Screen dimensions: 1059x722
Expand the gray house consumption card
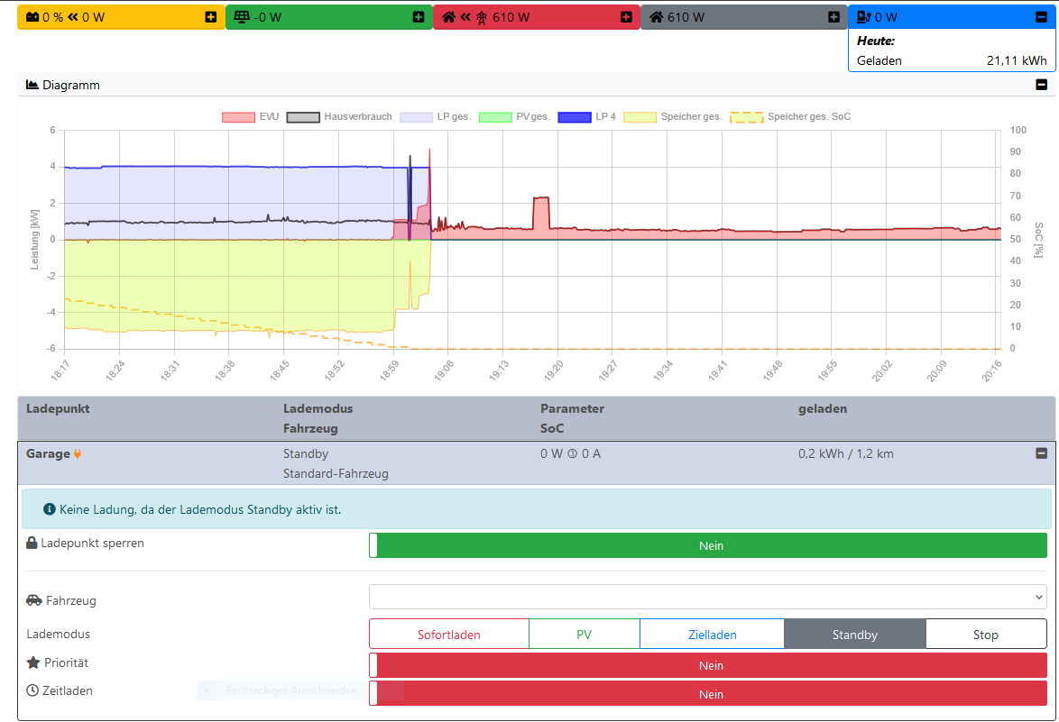pyautogui.click(x=833, y=17)
